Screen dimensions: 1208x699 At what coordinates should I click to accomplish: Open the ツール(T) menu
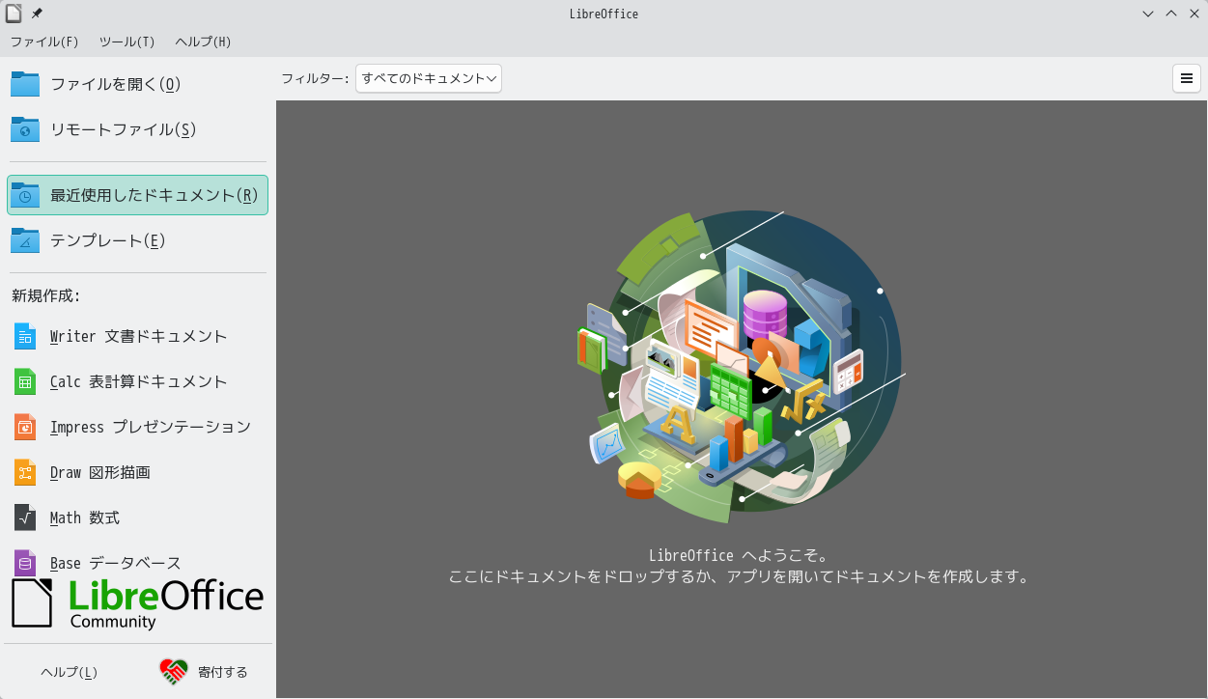point(126,42)
